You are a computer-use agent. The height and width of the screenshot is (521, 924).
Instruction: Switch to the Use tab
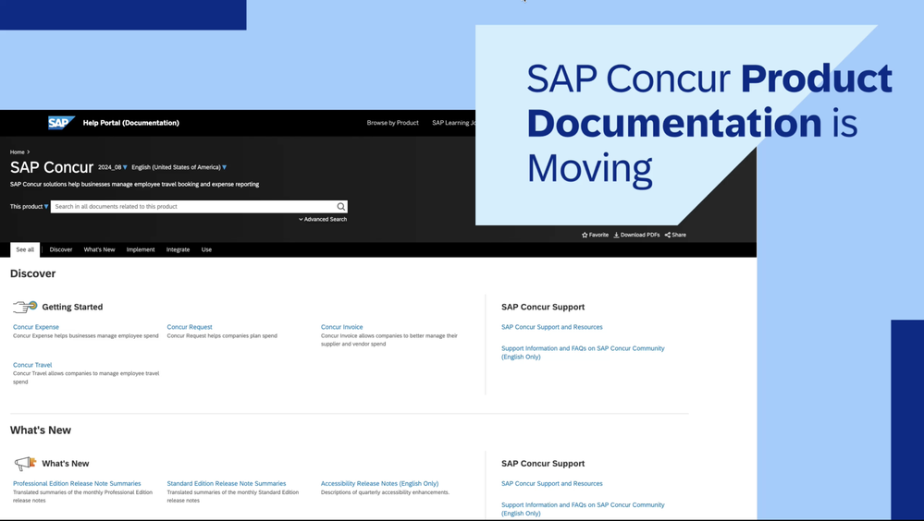(x=206, y=249)
